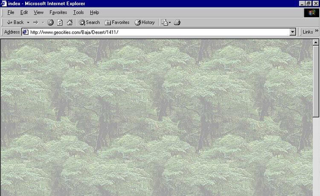Stop page loading with Stop icon
The image size is (320, 196).
point(50,23)
